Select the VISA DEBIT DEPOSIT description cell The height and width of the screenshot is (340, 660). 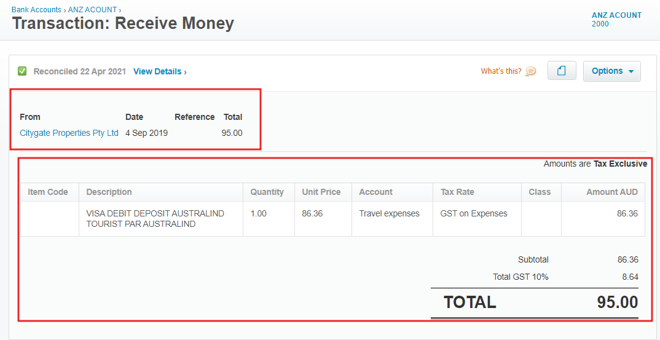tap(161, 219)
